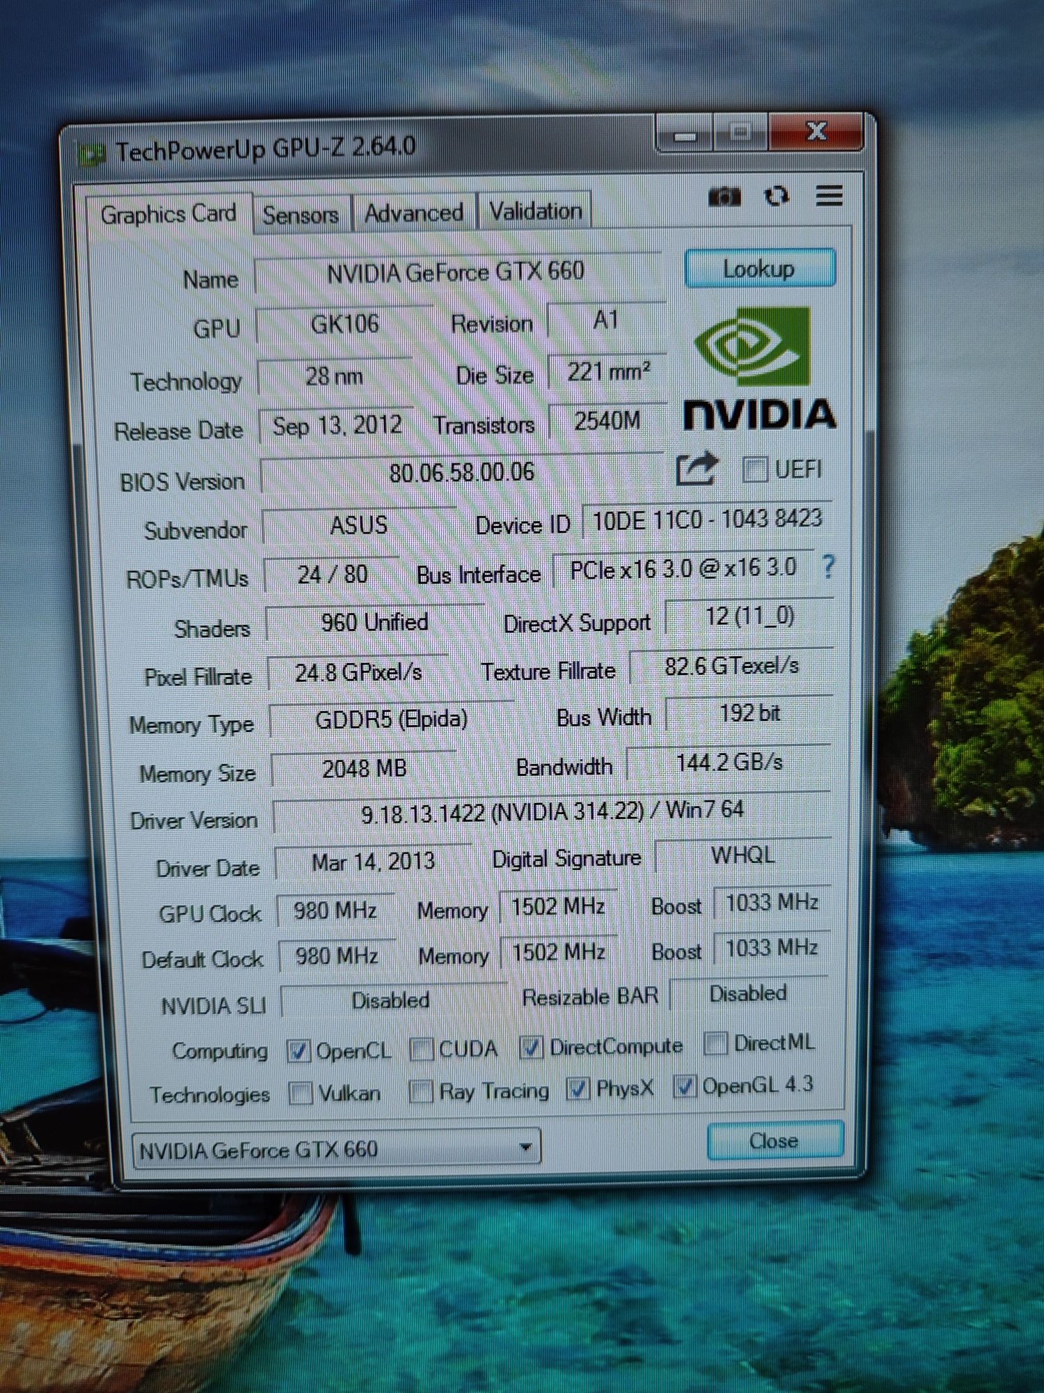
Task: Click the Device ID 10DE 11C0 - 1043 8423
Action: click(707, 520)
